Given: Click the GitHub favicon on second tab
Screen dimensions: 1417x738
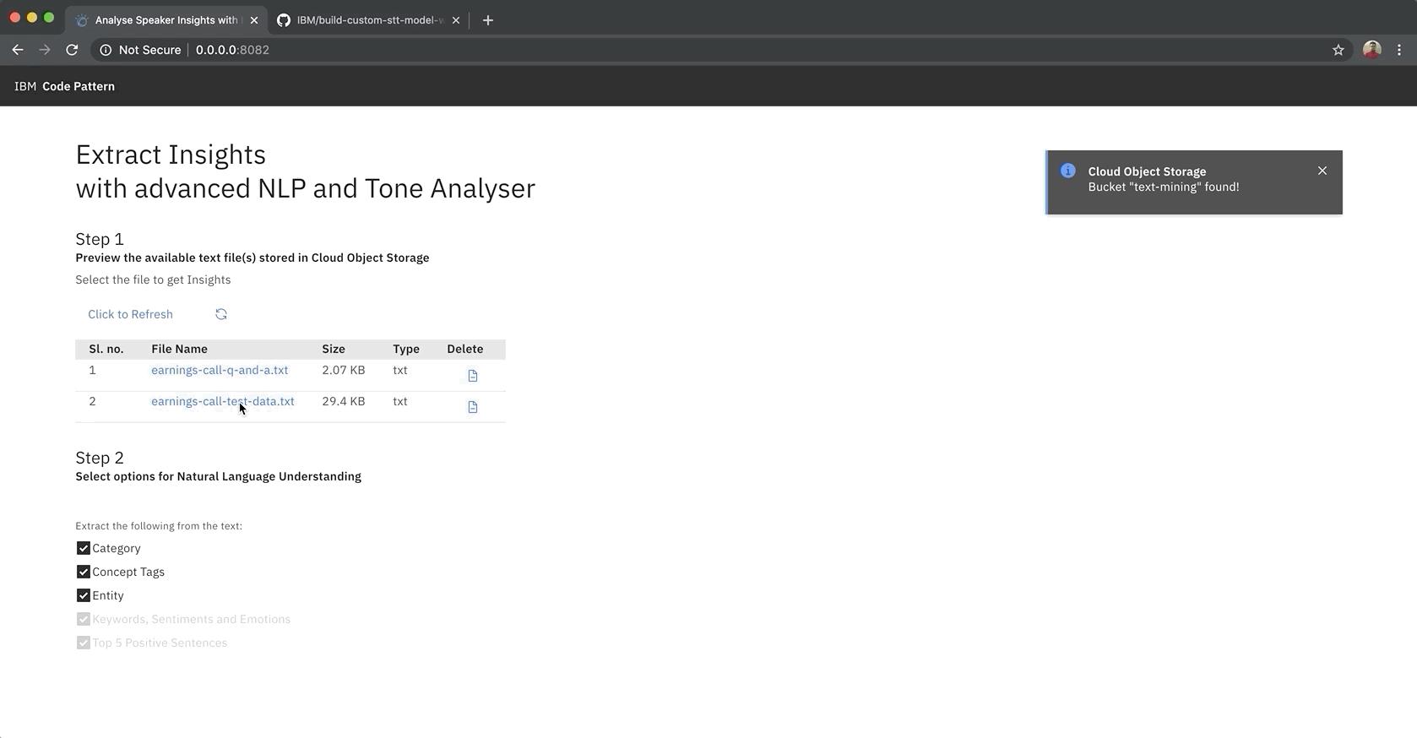Looking at the screenshot, I should [284, 20].
